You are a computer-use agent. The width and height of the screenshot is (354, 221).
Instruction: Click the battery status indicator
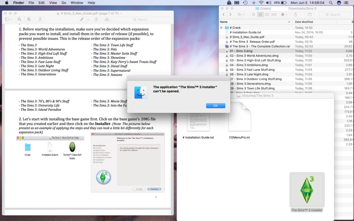click(x=280, y=3)
